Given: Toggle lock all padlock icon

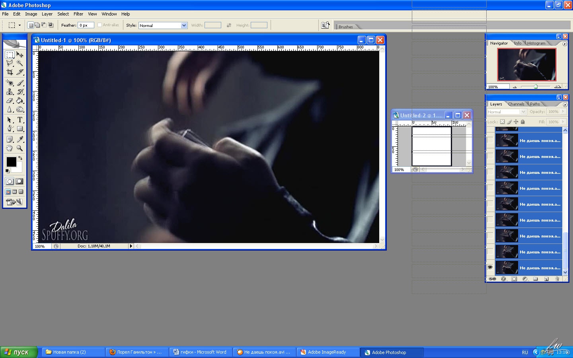Looking at the screenshot, I should (x=523, y=122).
